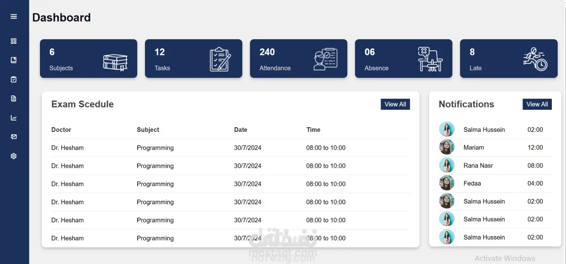Open the 240 Attendance card
The height and width of the screenshot is (264, 566).
tap(299, 59)
